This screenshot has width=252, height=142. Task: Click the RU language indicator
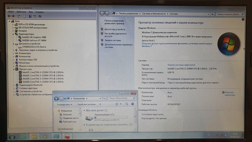click(x=209, y=135)
